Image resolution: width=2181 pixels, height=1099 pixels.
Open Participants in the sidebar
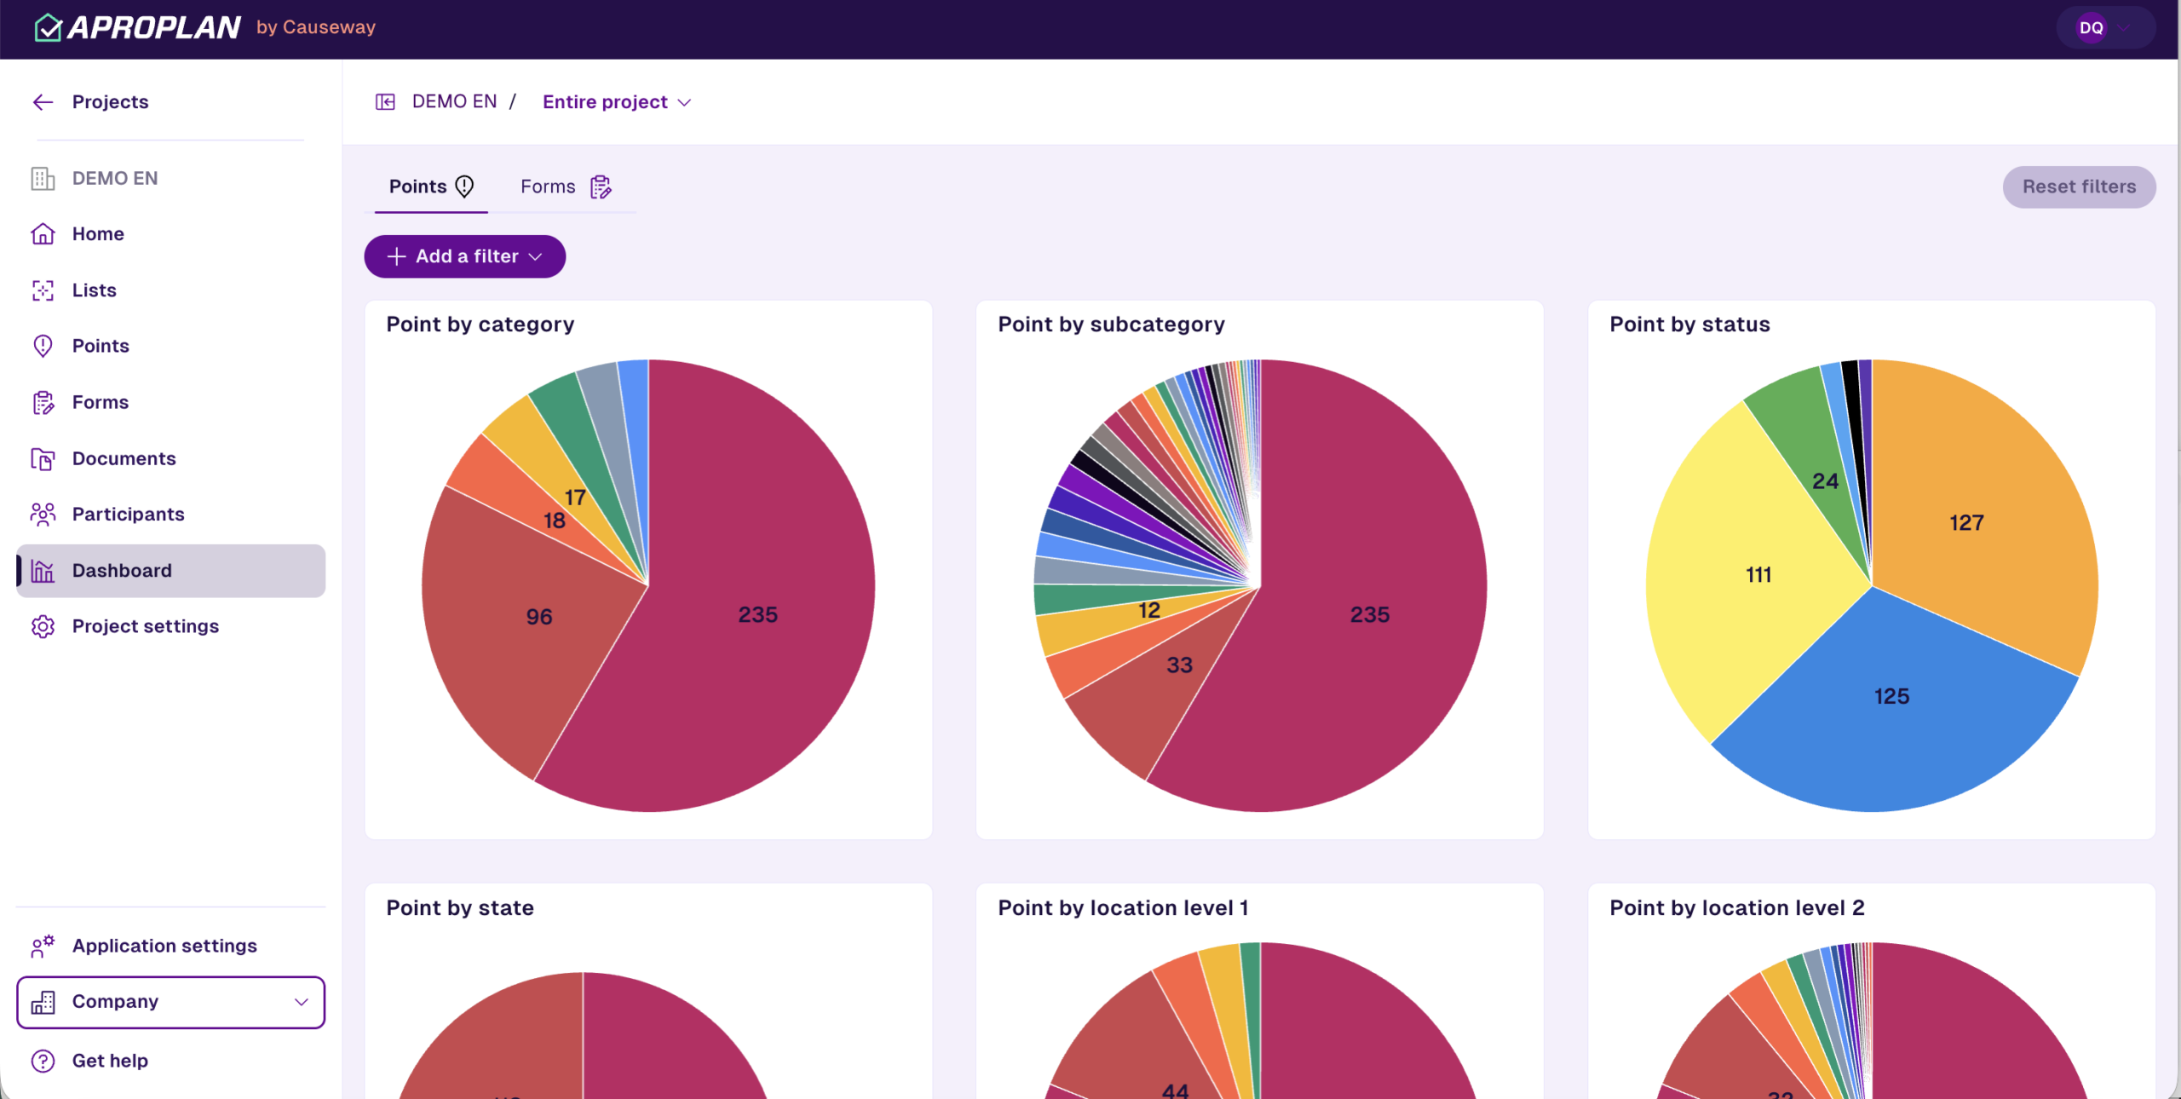170,514
